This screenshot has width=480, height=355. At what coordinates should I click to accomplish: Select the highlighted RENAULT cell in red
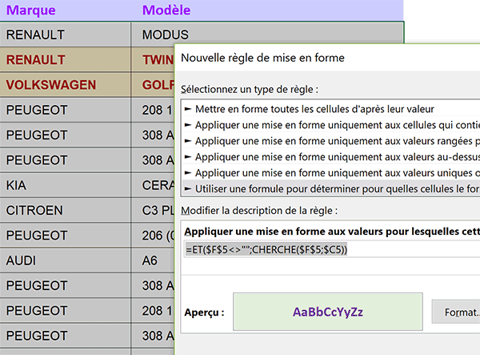pyautogui.click(x=66, y=59)
